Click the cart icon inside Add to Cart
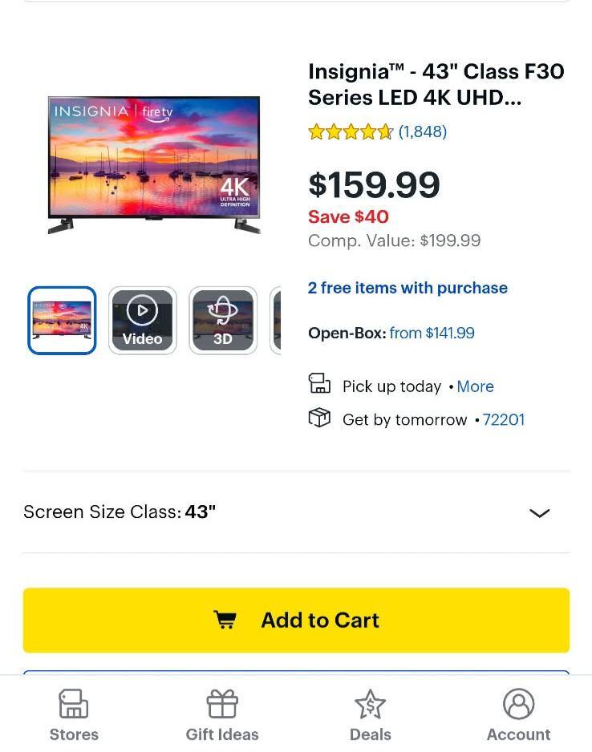This screenshot has width=592, height=752. click(225, 619)
